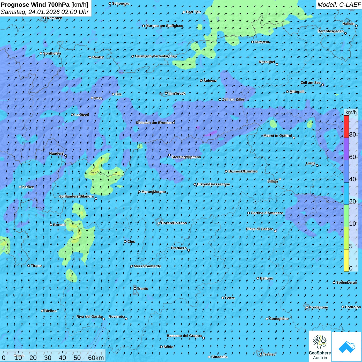Click the 'Pieve di Cadore' label
Image resolution: width=362 pixels, height=362 pixels.
(260, 229)
